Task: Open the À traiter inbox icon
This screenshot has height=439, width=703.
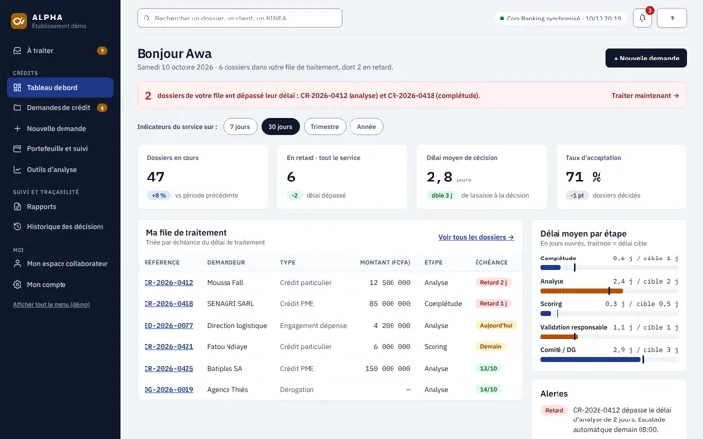Action: pos(17,50)
